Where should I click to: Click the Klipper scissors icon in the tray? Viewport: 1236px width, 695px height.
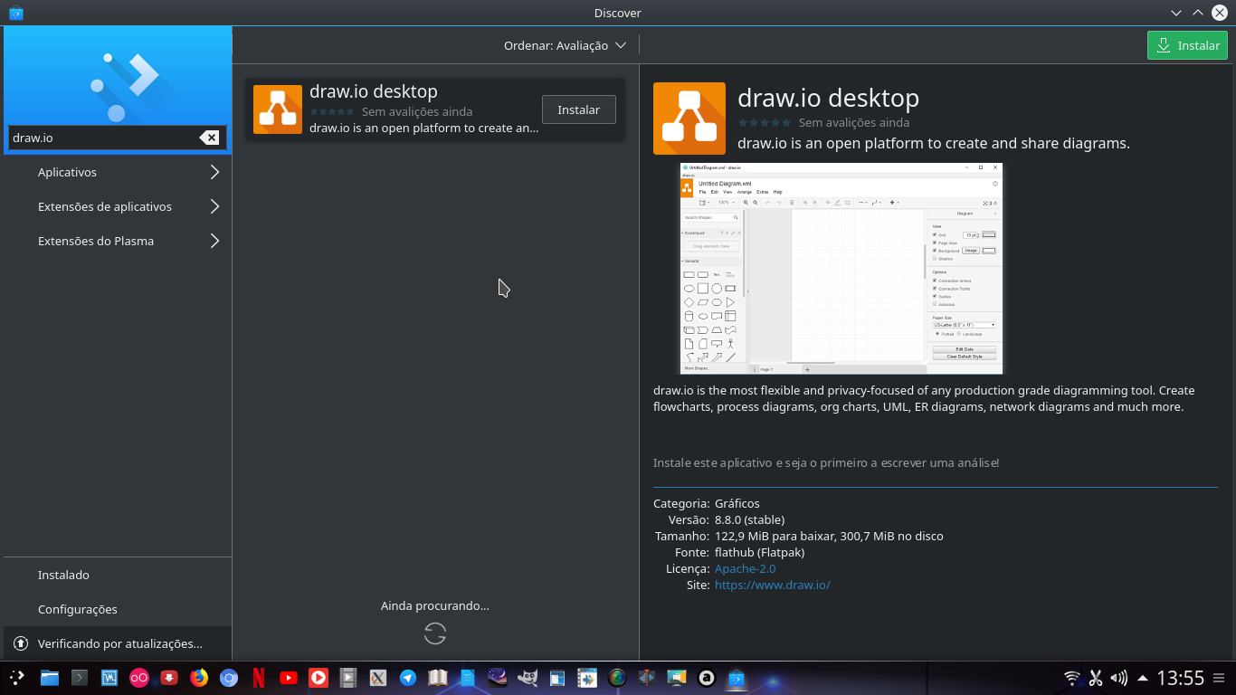click(1095, 677)
